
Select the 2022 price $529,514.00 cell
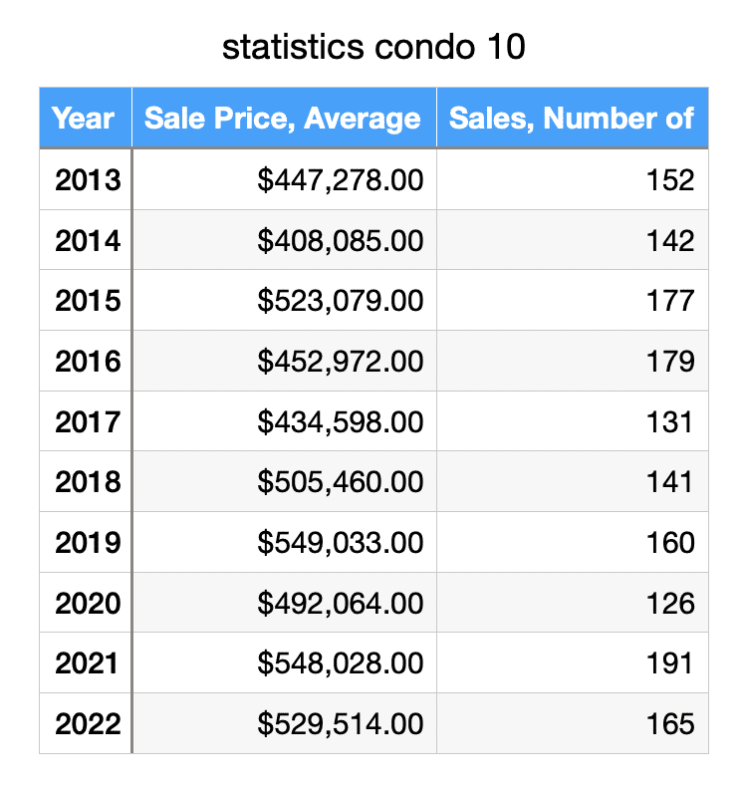tap(340, 723)
